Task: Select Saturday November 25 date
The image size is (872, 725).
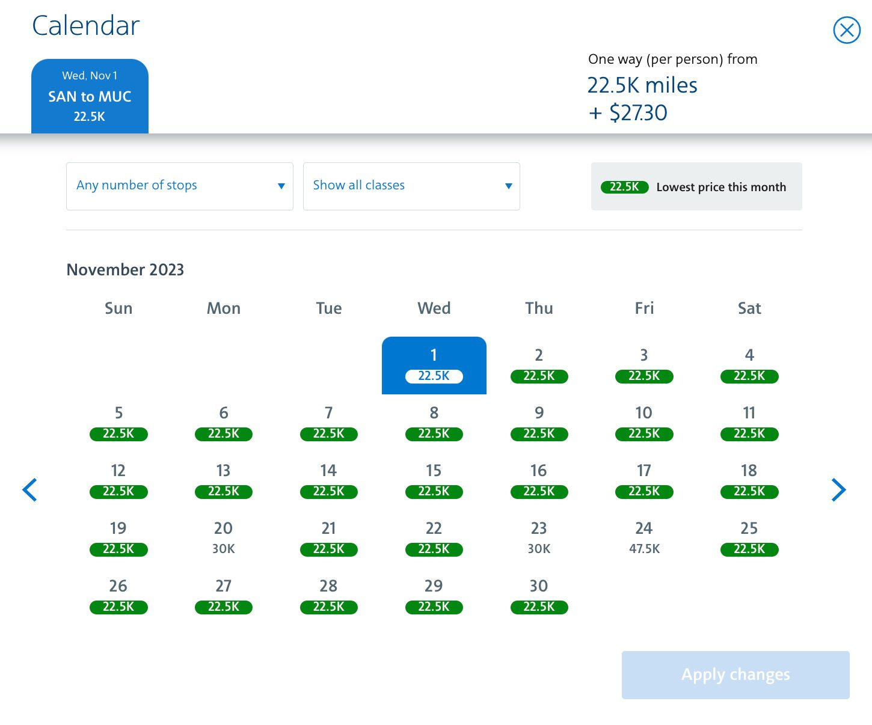Action: click(x=749, y=537)
